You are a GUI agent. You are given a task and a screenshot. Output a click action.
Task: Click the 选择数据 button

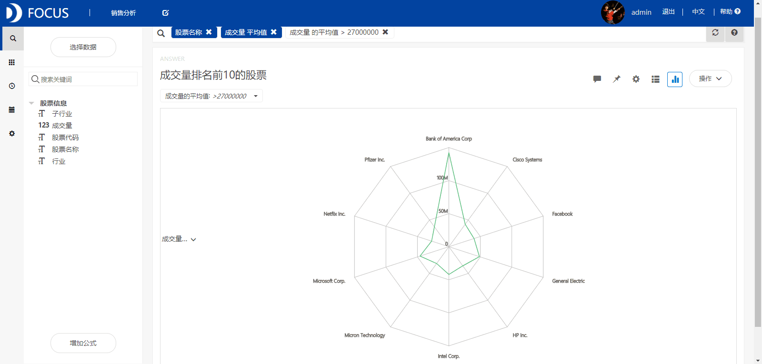[x=83, y=47]
